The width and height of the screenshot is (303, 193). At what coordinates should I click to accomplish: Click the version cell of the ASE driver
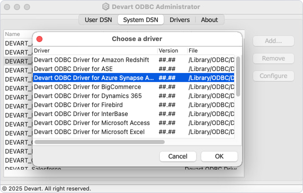(167, 69)
